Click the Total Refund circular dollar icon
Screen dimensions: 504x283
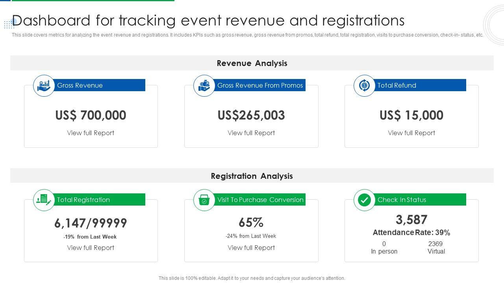pos(364,85)
